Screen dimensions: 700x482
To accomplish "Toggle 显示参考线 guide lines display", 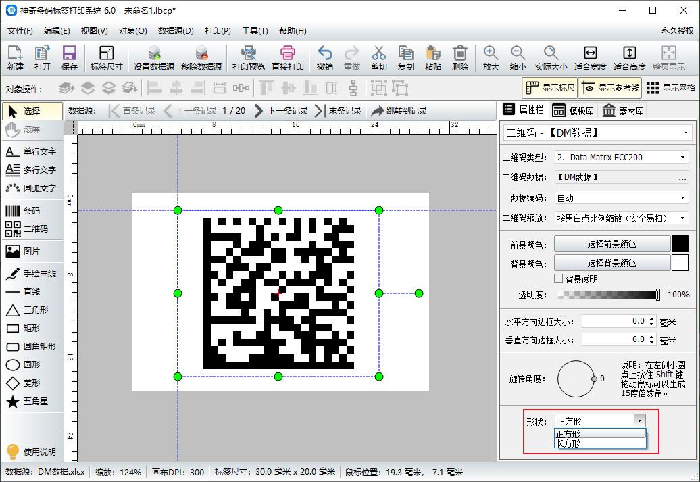I will click(611, 88).
